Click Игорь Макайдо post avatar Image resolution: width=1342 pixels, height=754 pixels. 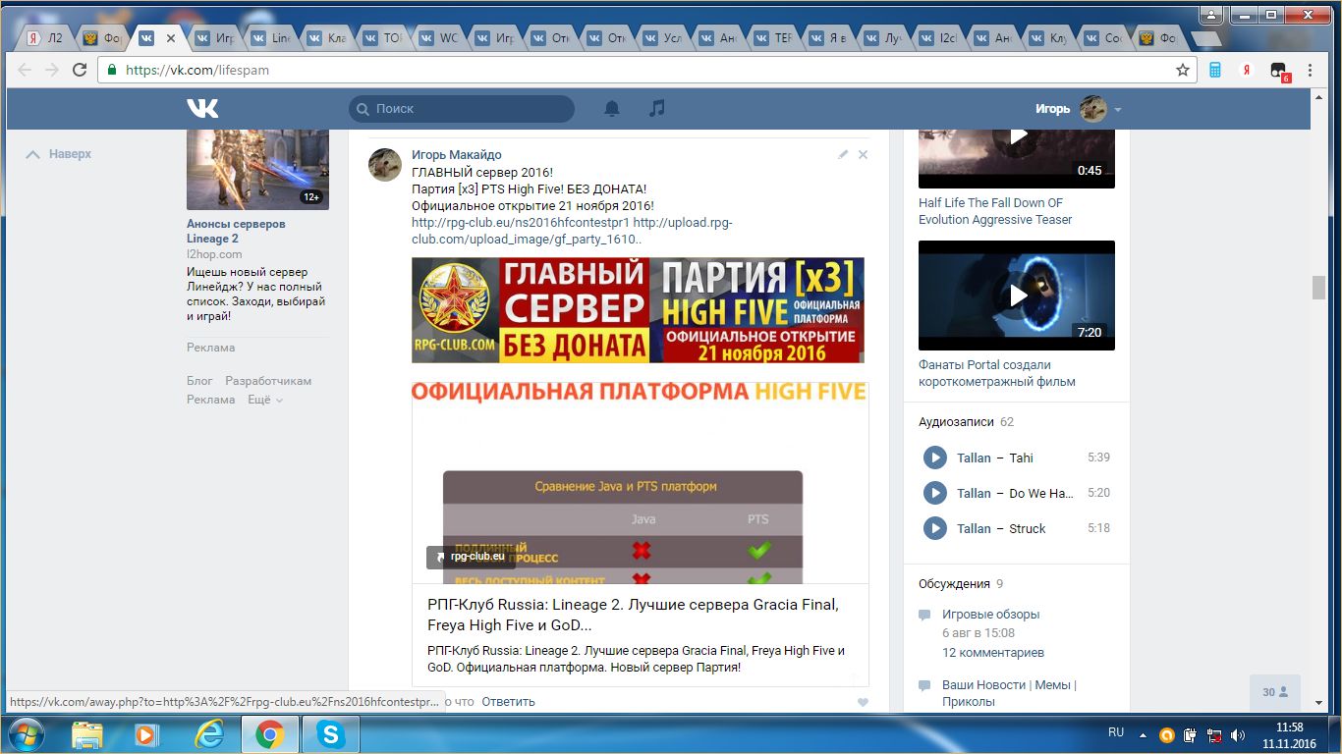[385, 165]
